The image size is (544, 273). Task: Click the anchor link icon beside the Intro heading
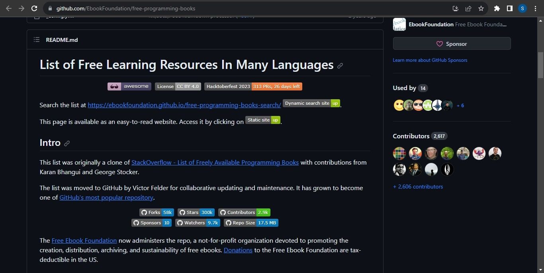67,143
